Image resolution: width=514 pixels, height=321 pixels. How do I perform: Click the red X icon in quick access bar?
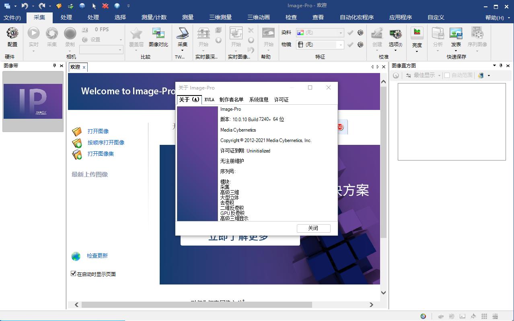coord(105,6)
